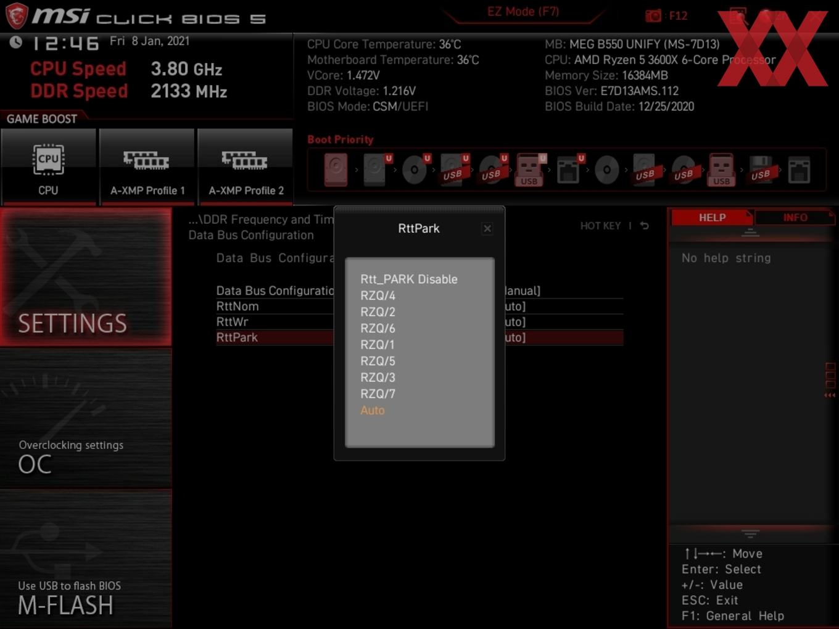Choose Rtt_PARK Disable in the RttPark list
This screenshot has width=839, height=629.
pyautogui.click(x=409, y=279)
